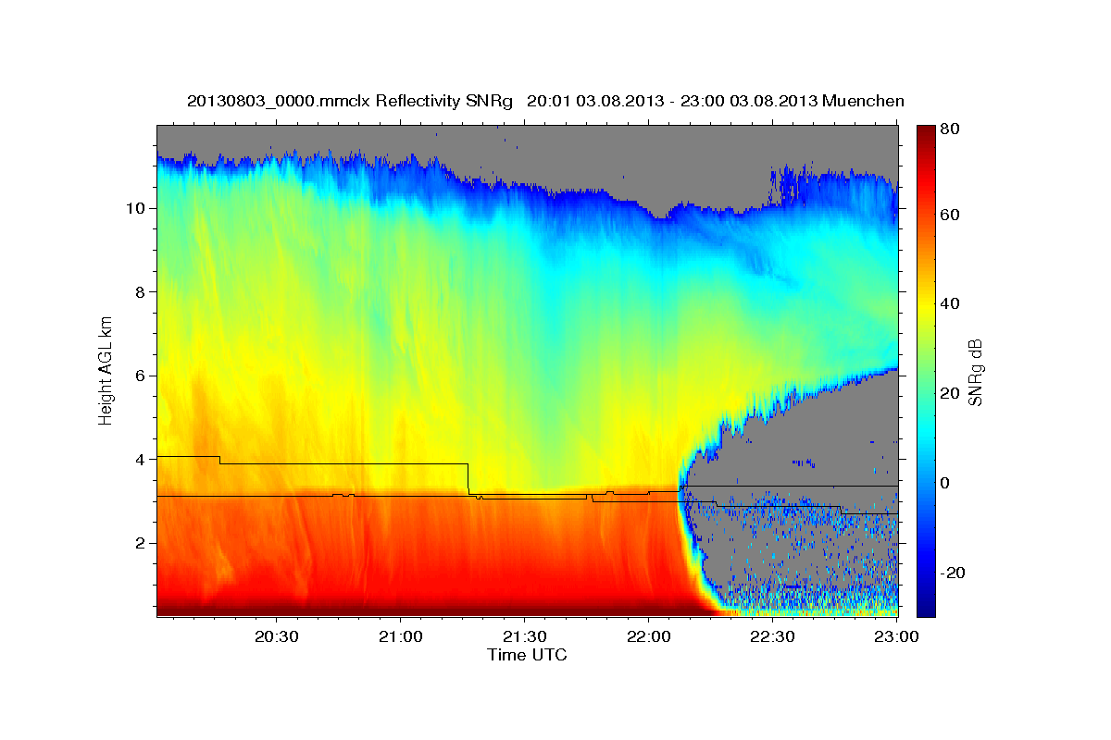This screenshot has width=1111, height=740.
Task: Click the colorbar value label 40
Action: click(950, 303)
